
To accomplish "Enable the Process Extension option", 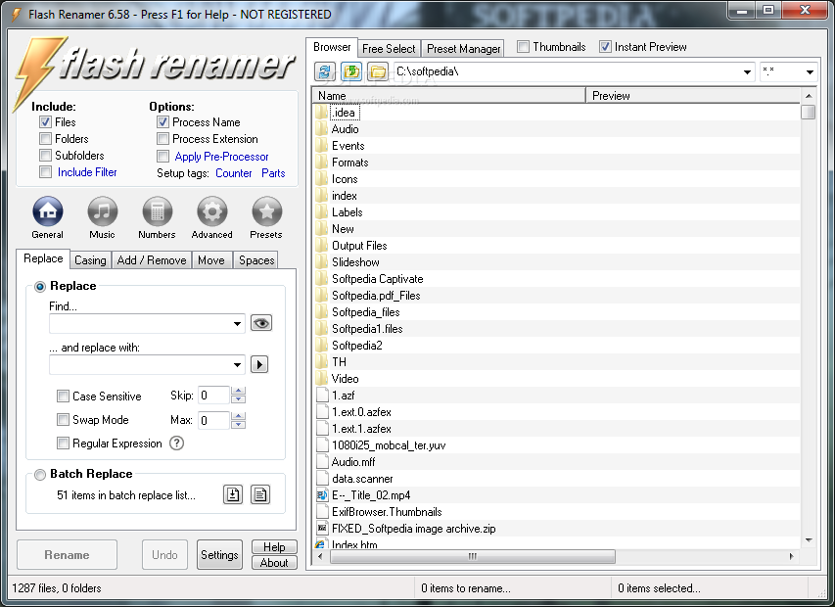I will (162, 139).
